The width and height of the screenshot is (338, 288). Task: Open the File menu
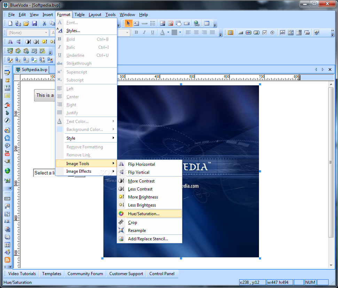point(11,15)
